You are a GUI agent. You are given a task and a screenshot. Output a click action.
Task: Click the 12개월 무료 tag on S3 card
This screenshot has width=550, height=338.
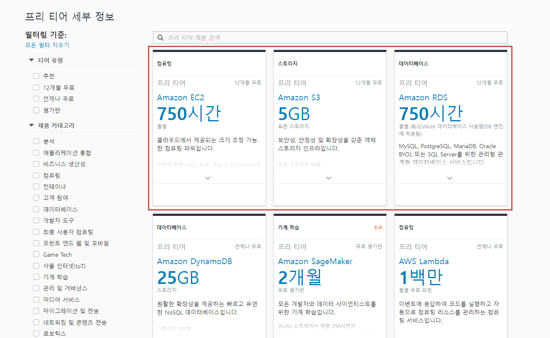click(x=369, y=83)
